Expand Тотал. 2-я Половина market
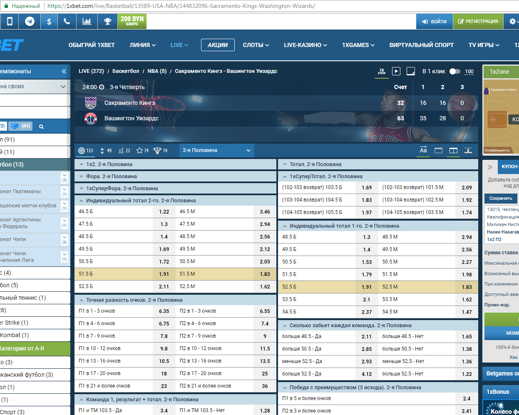 tap(378, 164)
